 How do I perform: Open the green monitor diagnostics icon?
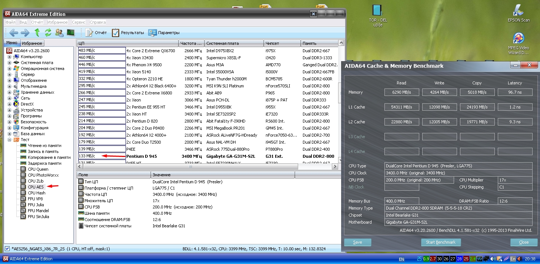[x=70, y=33]
